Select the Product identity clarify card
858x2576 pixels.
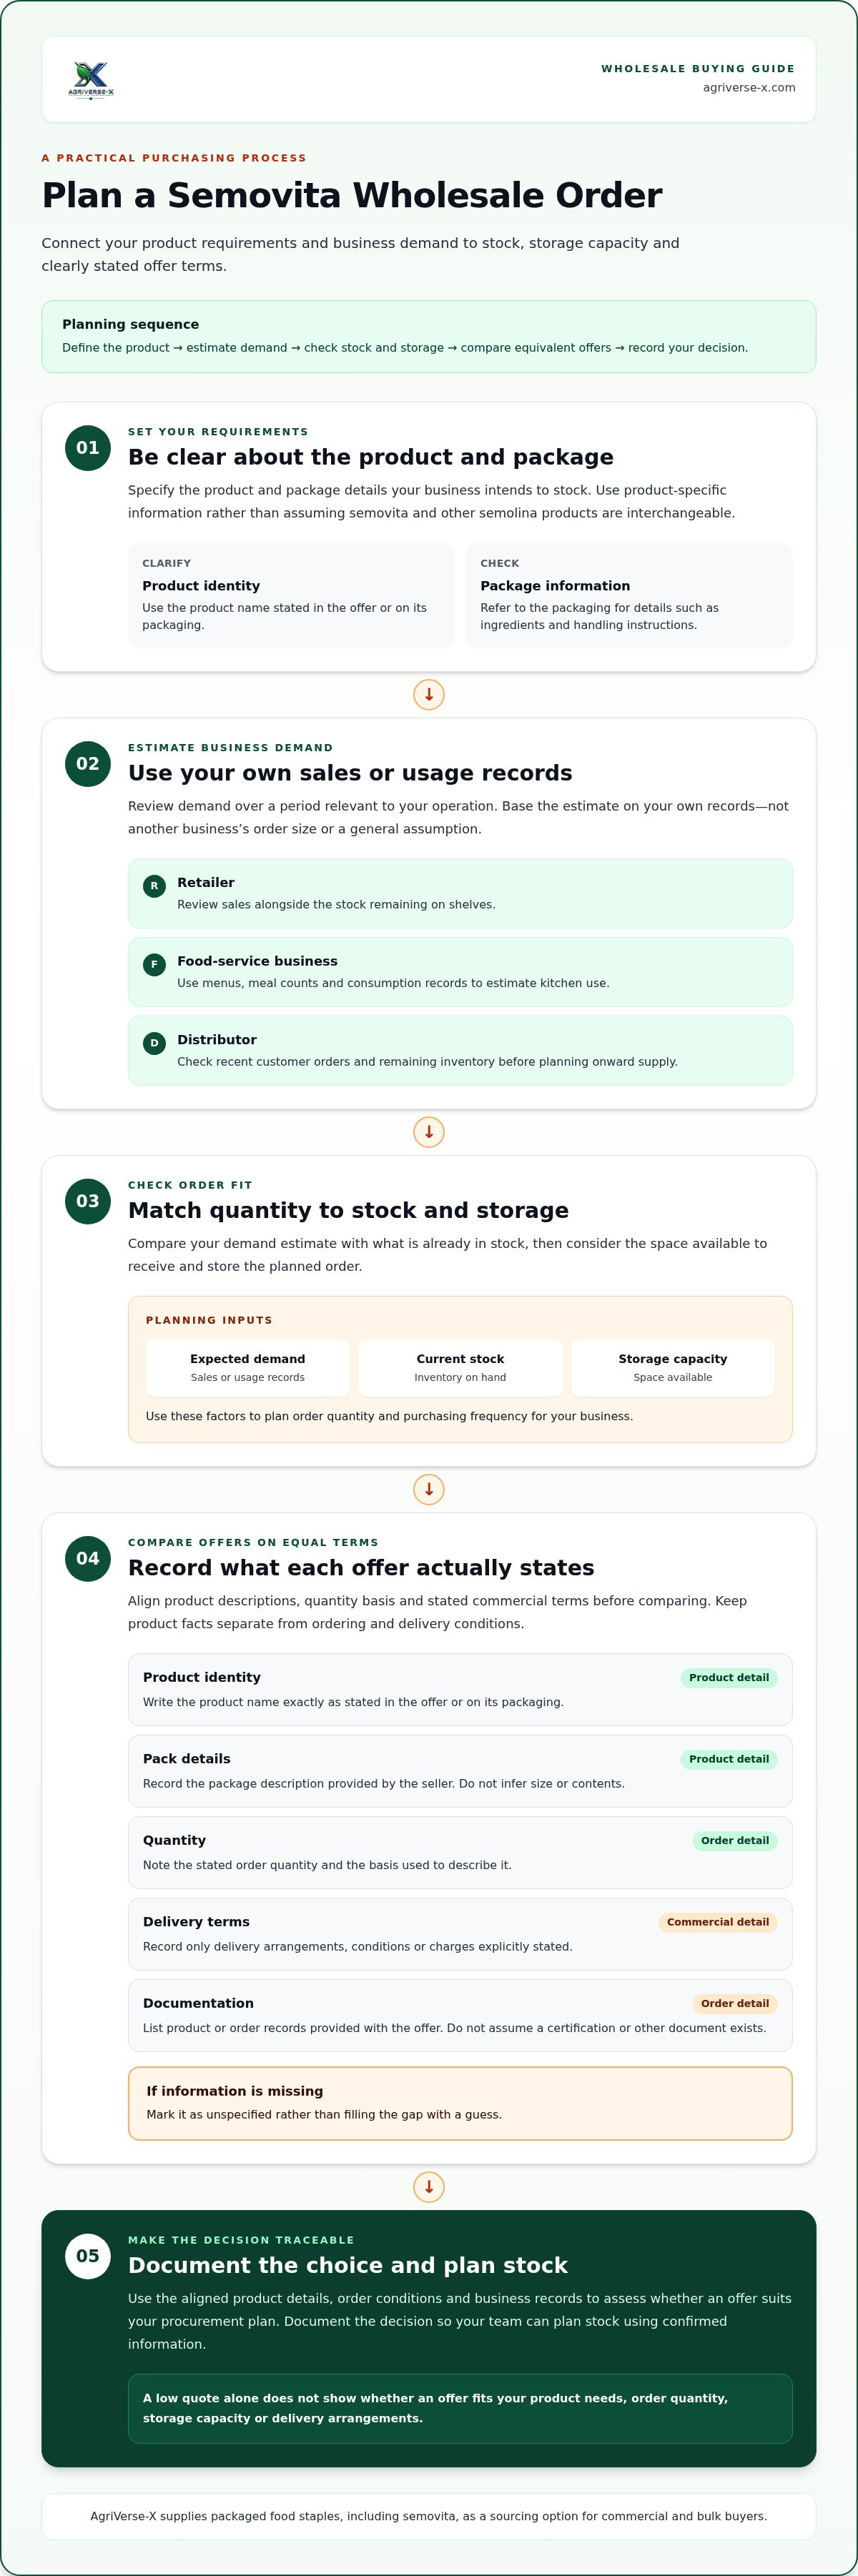291,596
